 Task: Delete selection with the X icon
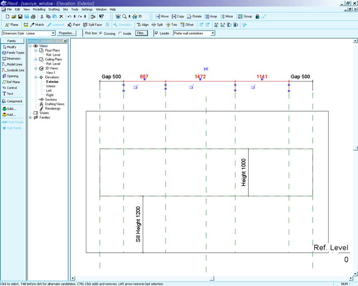coord(61,17)
